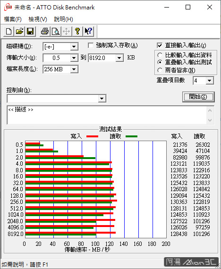Open the 說明(H) menu
Screen dimensions: 221x269
pos(64,19)
